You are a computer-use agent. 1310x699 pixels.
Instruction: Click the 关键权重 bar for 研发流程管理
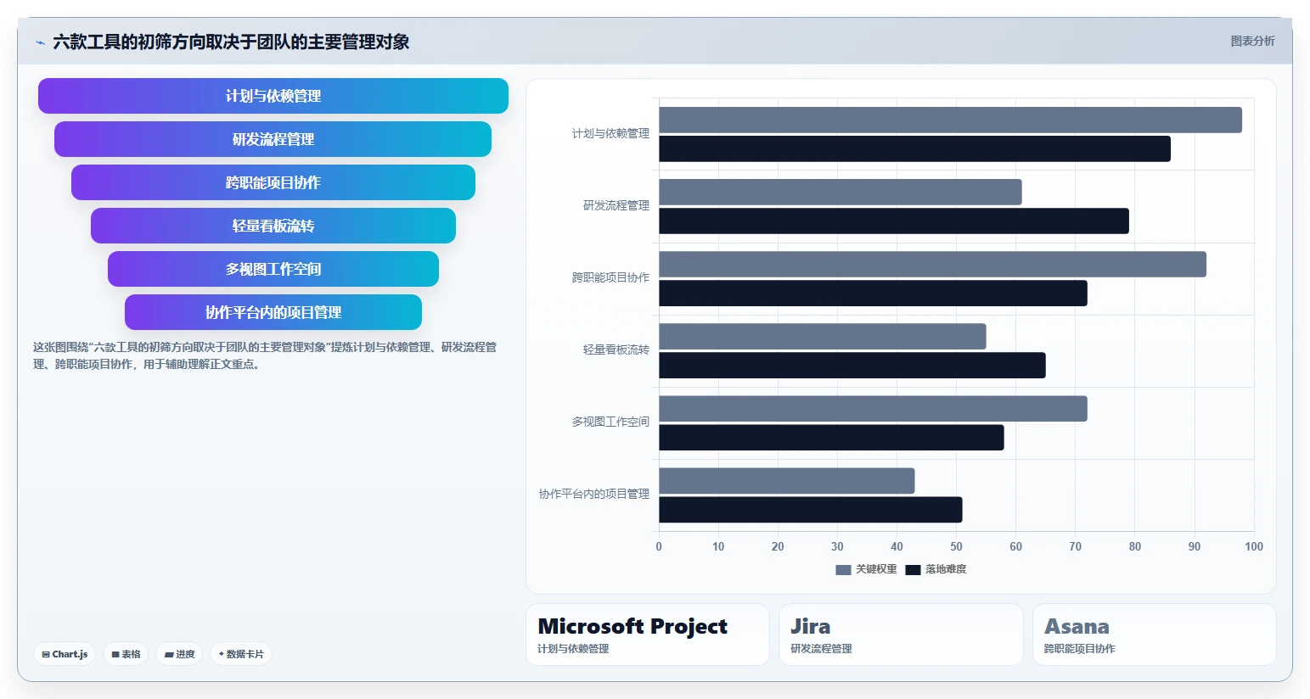[841, 192]
